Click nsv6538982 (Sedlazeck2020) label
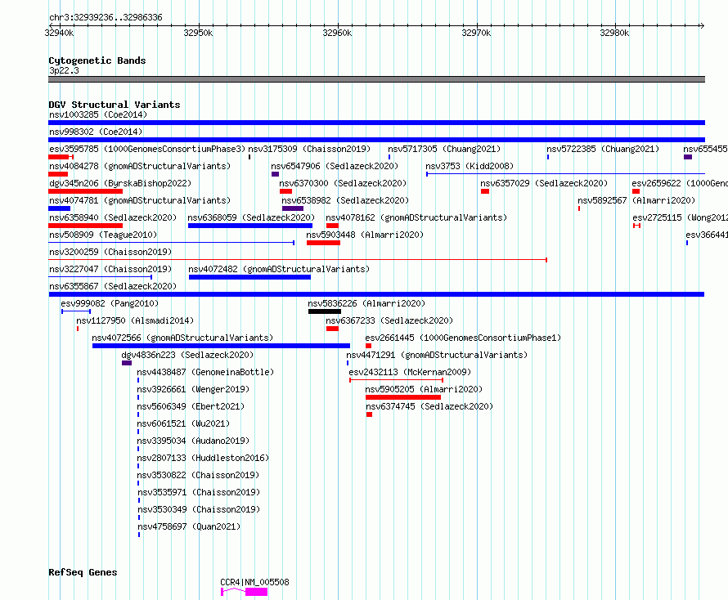Viewport: 728px width, 600px height. click(x=345, y=200)
